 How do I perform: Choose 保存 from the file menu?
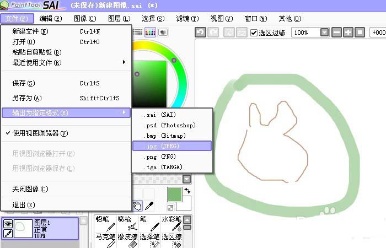[66, 83]
